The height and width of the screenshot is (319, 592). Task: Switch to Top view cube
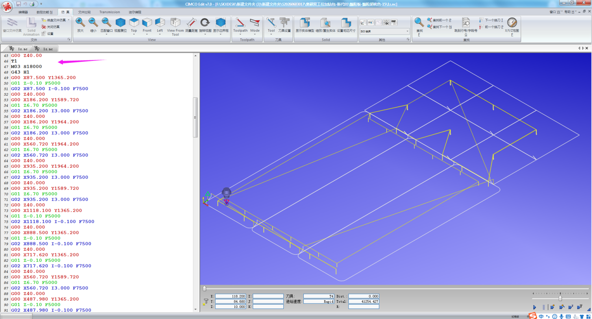tap(134, 23)
